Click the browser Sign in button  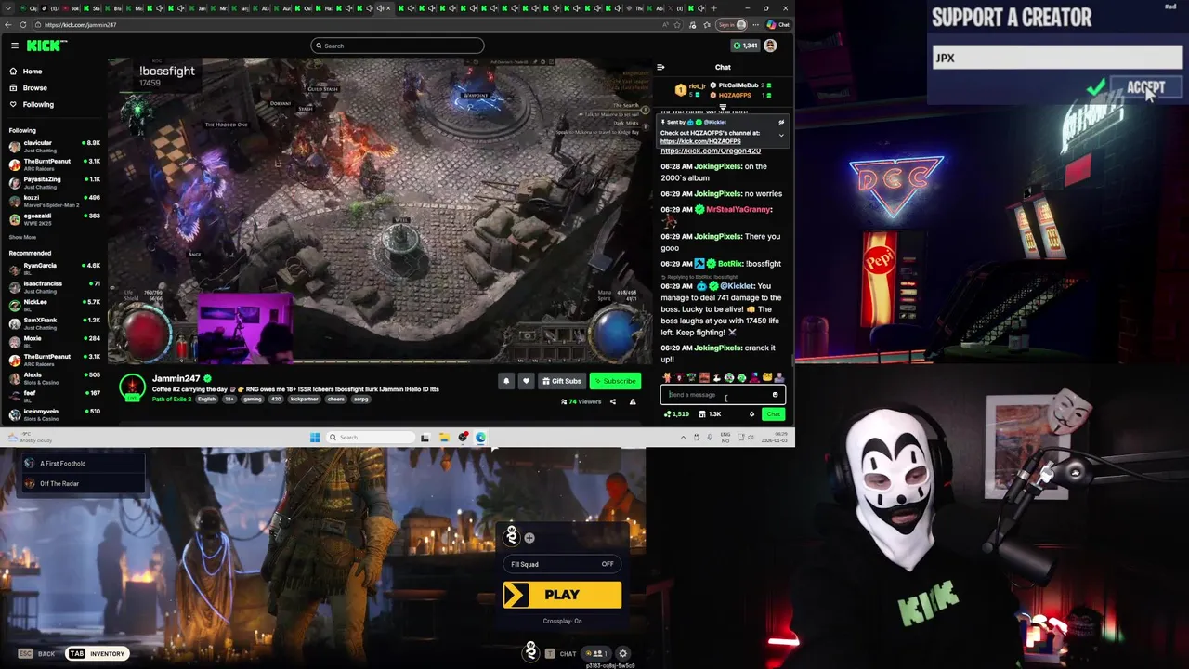pyautogui.click(x=732, y=25)
